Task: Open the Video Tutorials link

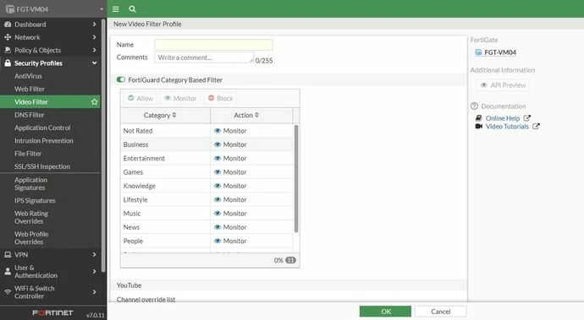Action: (x=507, y=127)
